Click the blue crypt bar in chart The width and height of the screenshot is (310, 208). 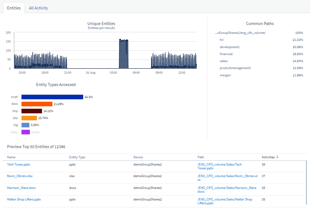52,97
